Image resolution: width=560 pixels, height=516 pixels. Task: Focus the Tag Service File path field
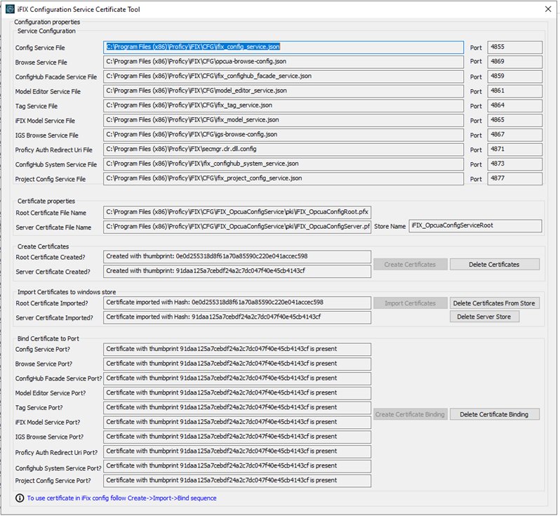click(x=284, y=106)
